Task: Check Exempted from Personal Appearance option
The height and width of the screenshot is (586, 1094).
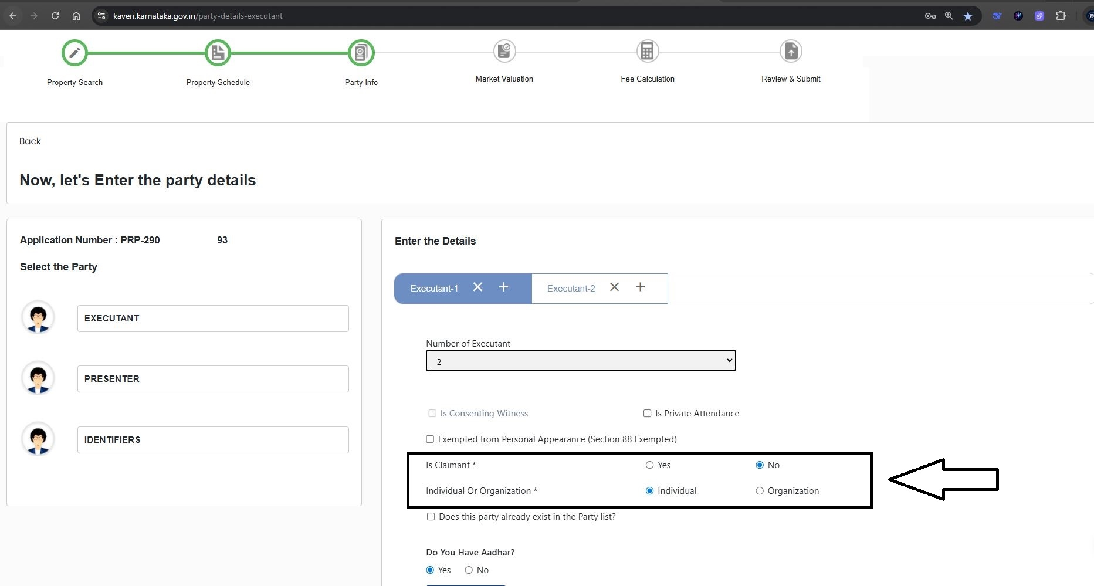Action: pyautogui.click(x=430, y=439)
